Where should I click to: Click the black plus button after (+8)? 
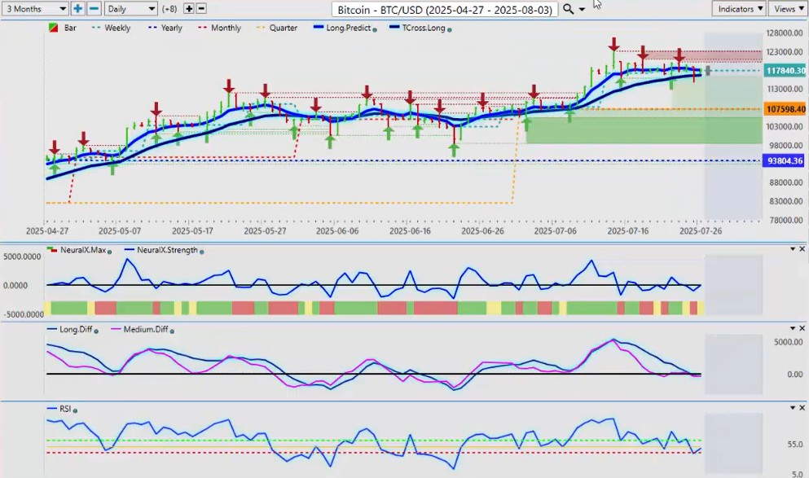tap(189, 8)
